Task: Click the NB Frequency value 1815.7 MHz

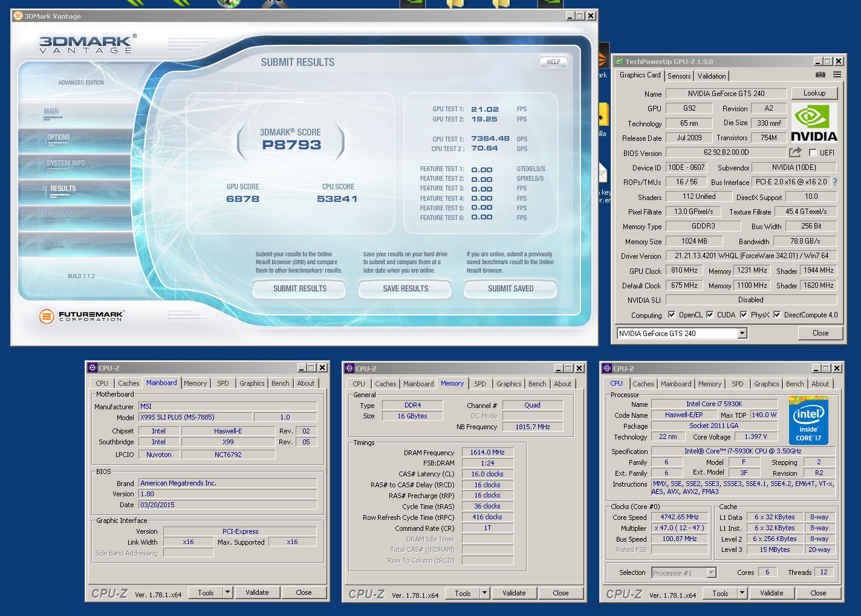Action: click(532, 427)
